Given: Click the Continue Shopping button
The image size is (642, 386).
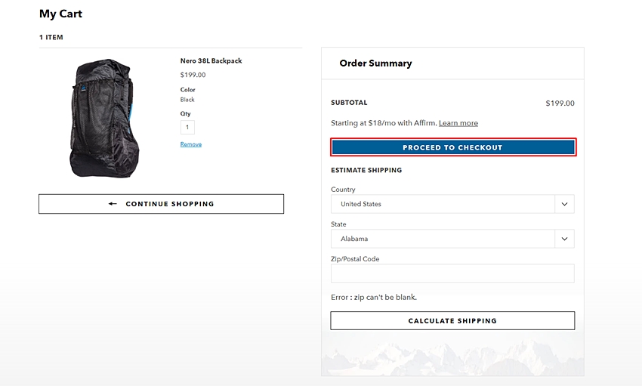Looking at the screenshot, I should (162, 204).
